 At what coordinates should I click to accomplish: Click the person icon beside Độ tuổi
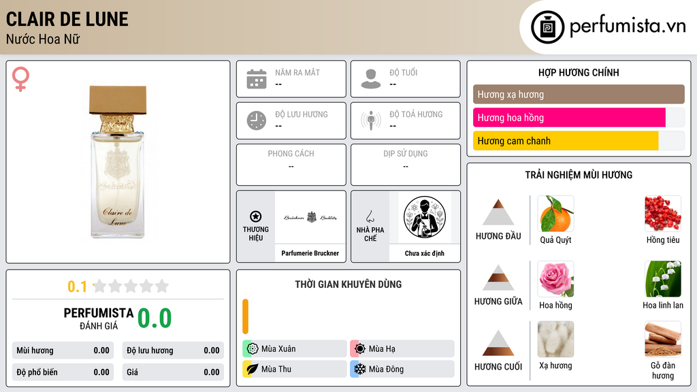pos(371,79)
